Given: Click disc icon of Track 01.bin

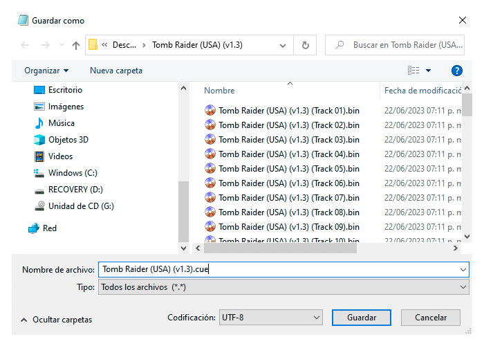Looking at the screenshot, I should tap(210, 110).
